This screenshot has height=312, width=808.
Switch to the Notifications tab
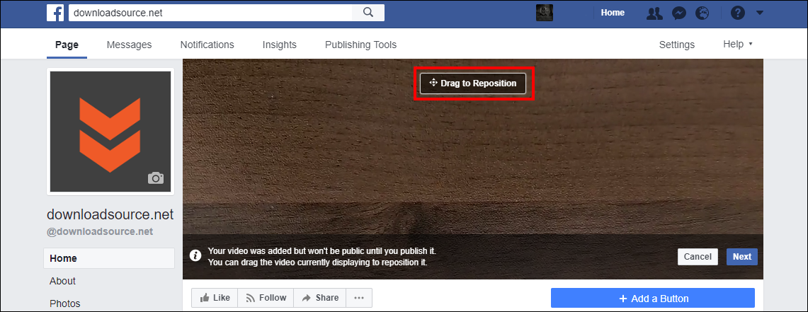207,45
